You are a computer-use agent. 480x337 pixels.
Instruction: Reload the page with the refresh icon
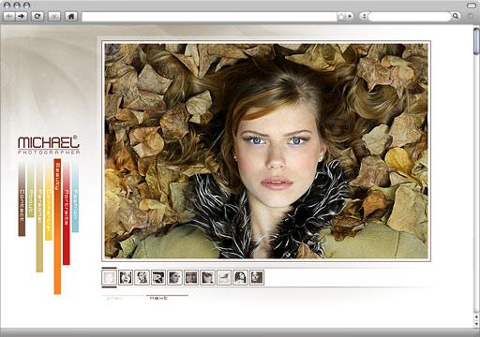click(x=37, y=16)
